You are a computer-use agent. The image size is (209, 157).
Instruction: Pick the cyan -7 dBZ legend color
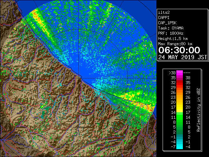click(180, 147)
